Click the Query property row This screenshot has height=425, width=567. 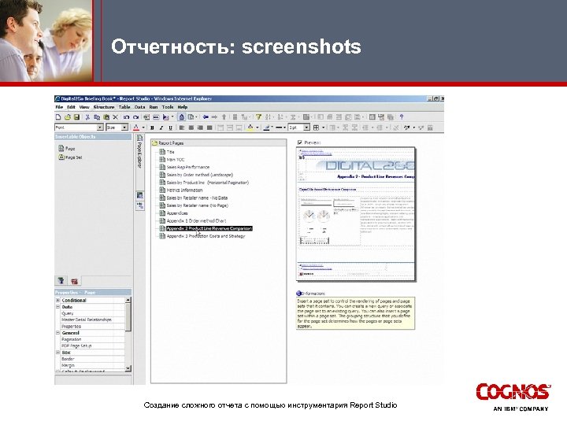point(92,313)
